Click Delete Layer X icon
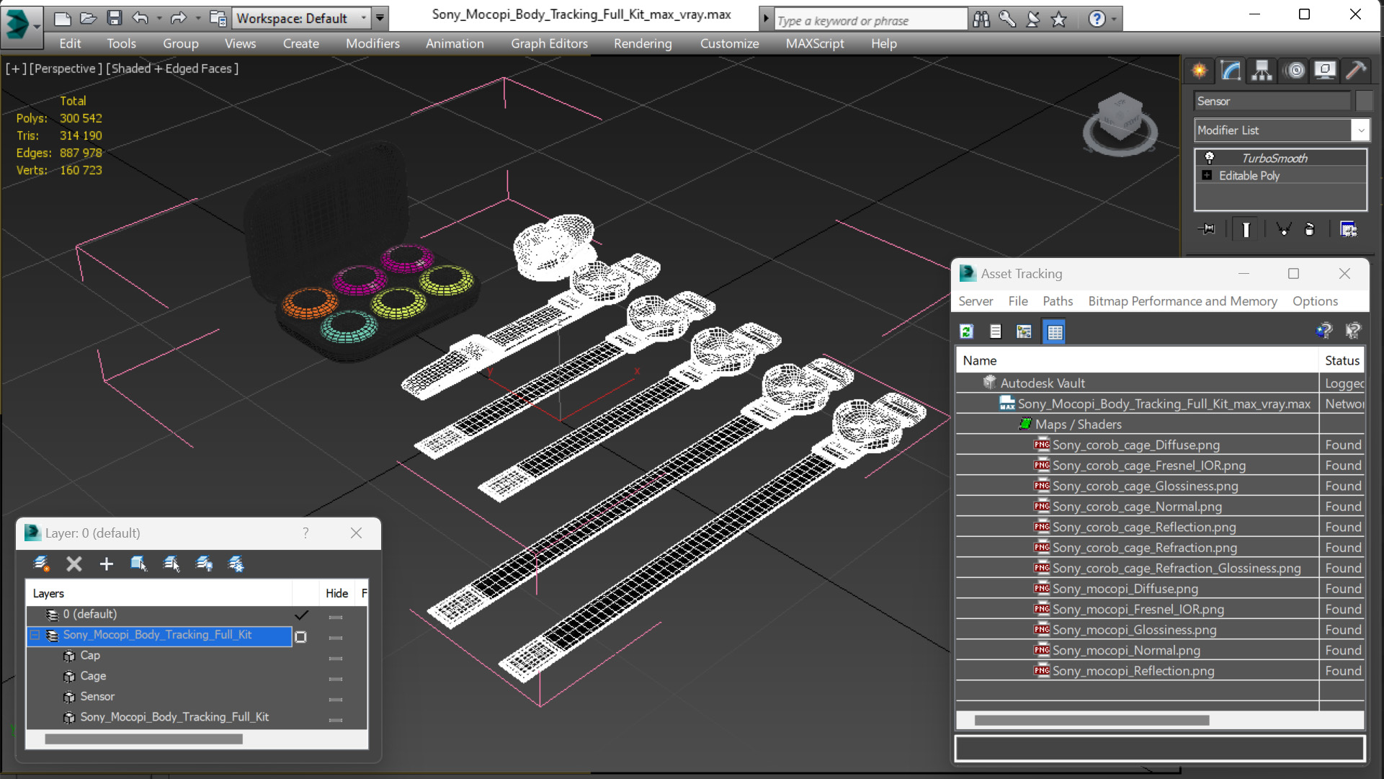 [73, 564]
